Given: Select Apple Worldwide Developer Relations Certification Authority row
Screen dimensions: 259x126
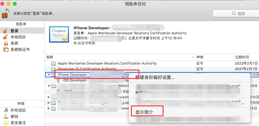Looking at the screenshot, I should pos(152,63).
